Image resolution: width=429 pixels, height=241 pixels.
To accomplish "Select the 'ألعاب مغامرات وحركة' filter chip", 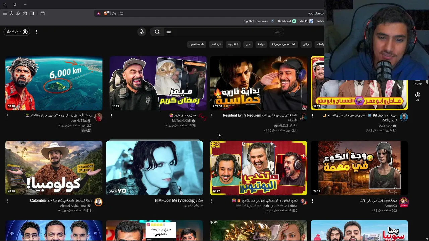I will point(284,44).
